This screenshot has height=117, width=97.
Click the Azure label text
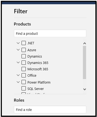pos(32,50)
